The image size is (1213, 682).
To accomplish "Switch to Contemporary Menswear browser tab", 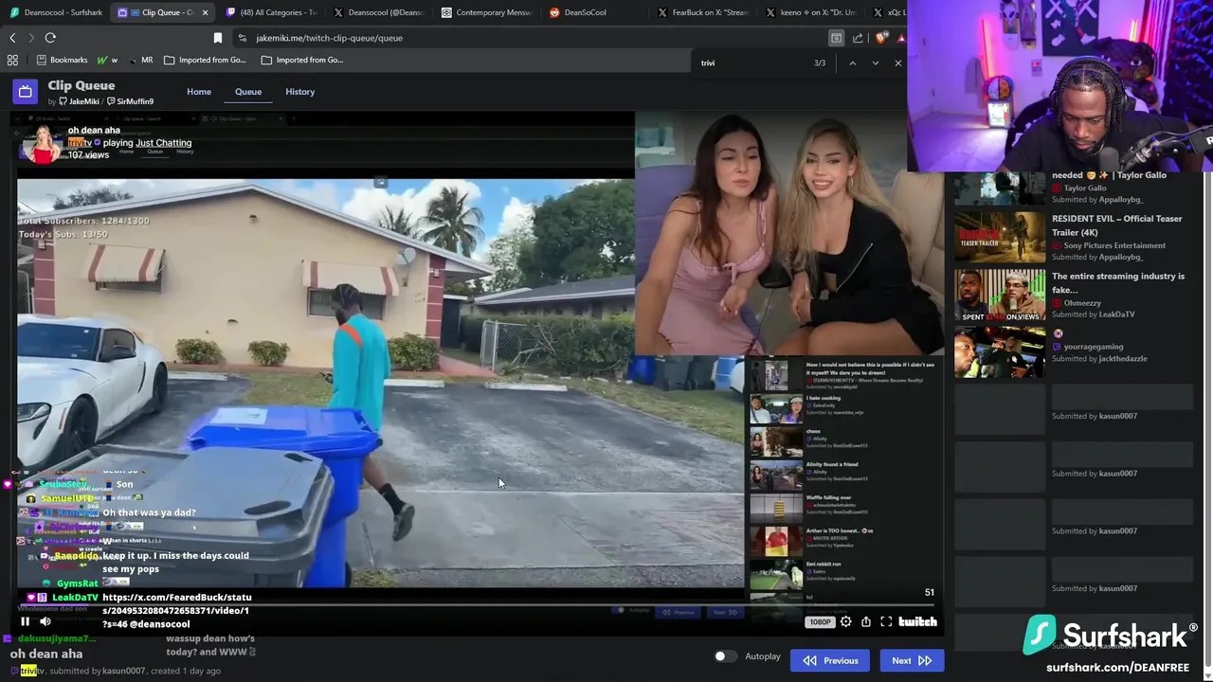I will coord(486,12).
